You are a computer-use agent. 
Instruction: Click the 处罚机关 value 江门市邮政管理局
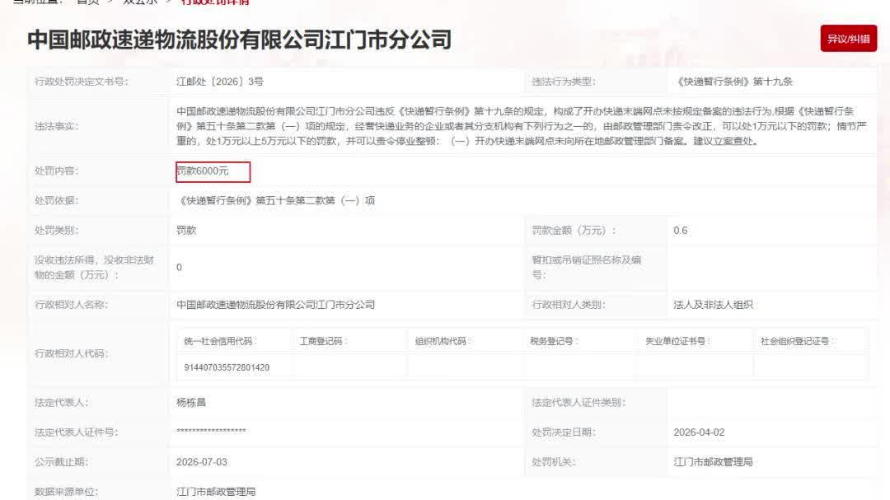point(713,462)
